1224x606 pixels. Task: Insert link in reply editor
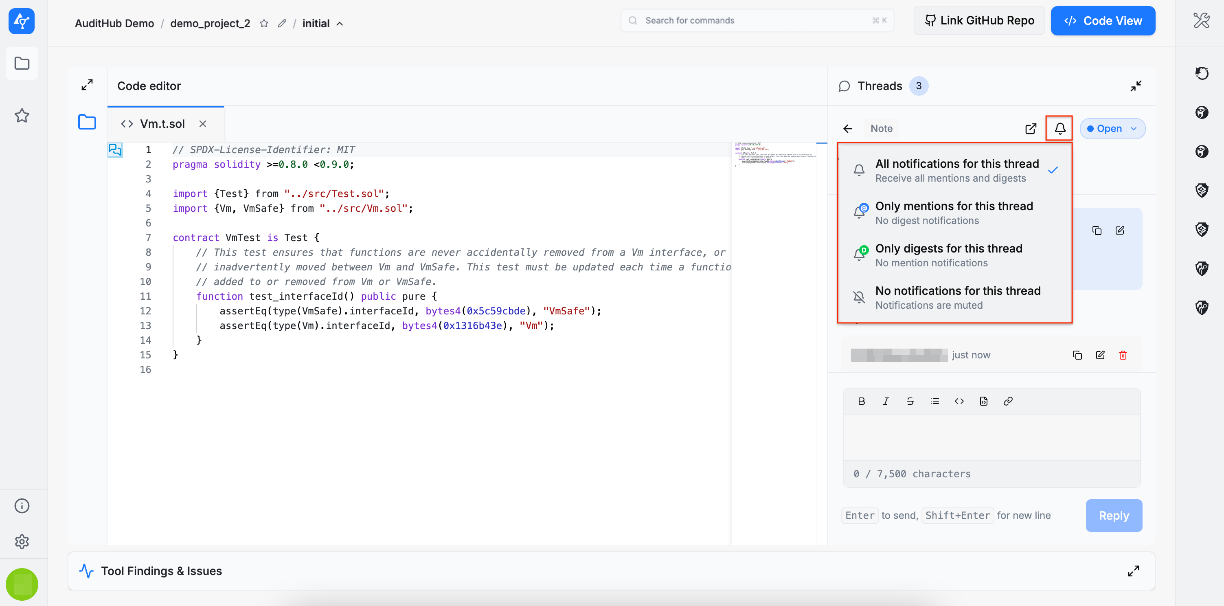[1007, 401]
